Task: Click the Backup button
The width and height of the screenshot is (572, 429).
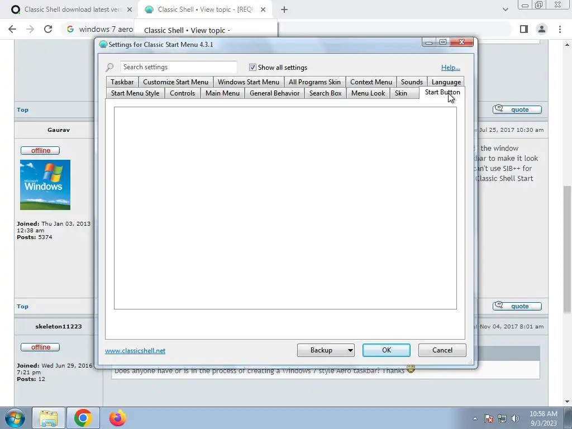Action: (321, 350)
